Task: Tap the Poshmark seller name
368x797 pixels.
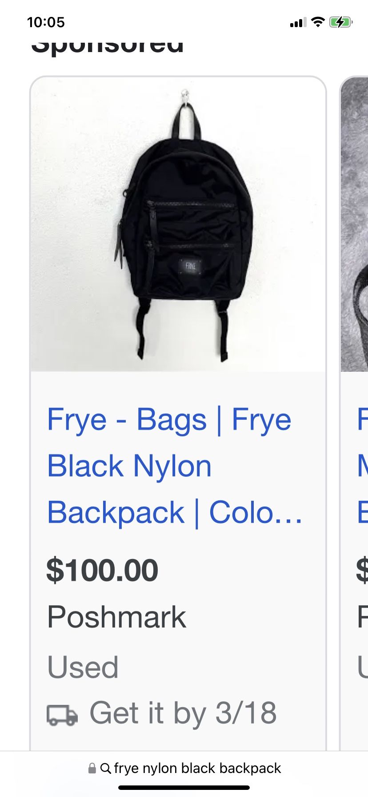Action: (x=116, y=617)
